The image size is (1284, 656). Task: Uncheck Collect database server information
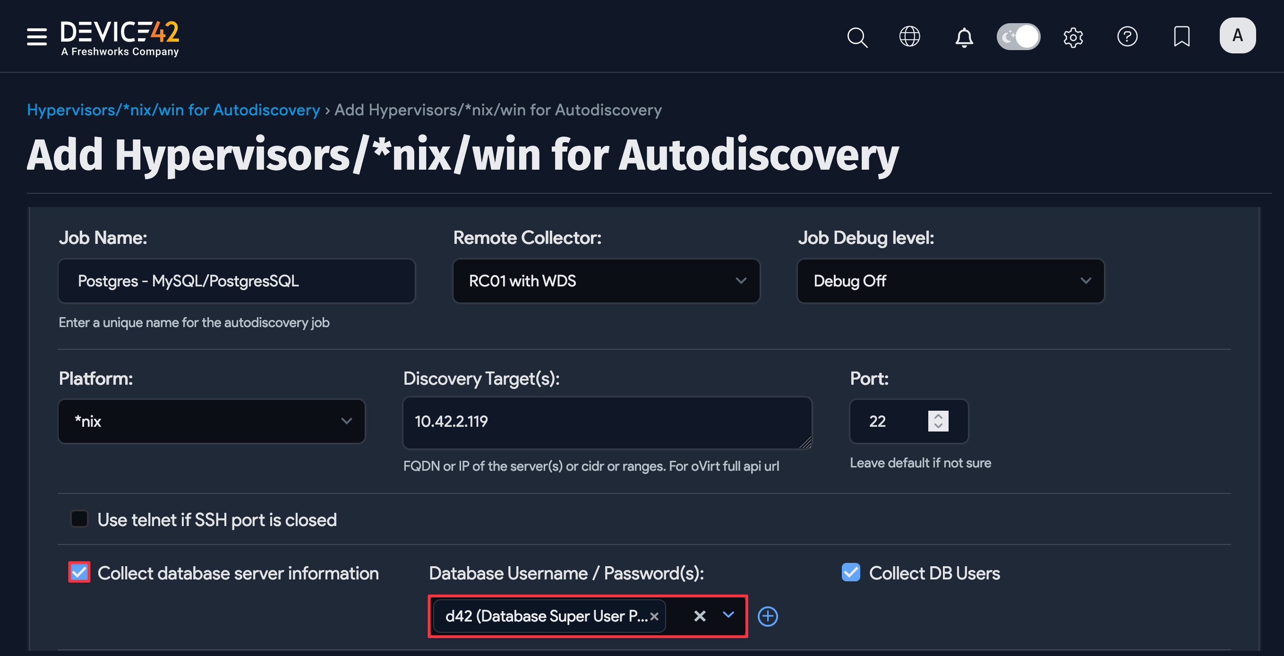79,572
